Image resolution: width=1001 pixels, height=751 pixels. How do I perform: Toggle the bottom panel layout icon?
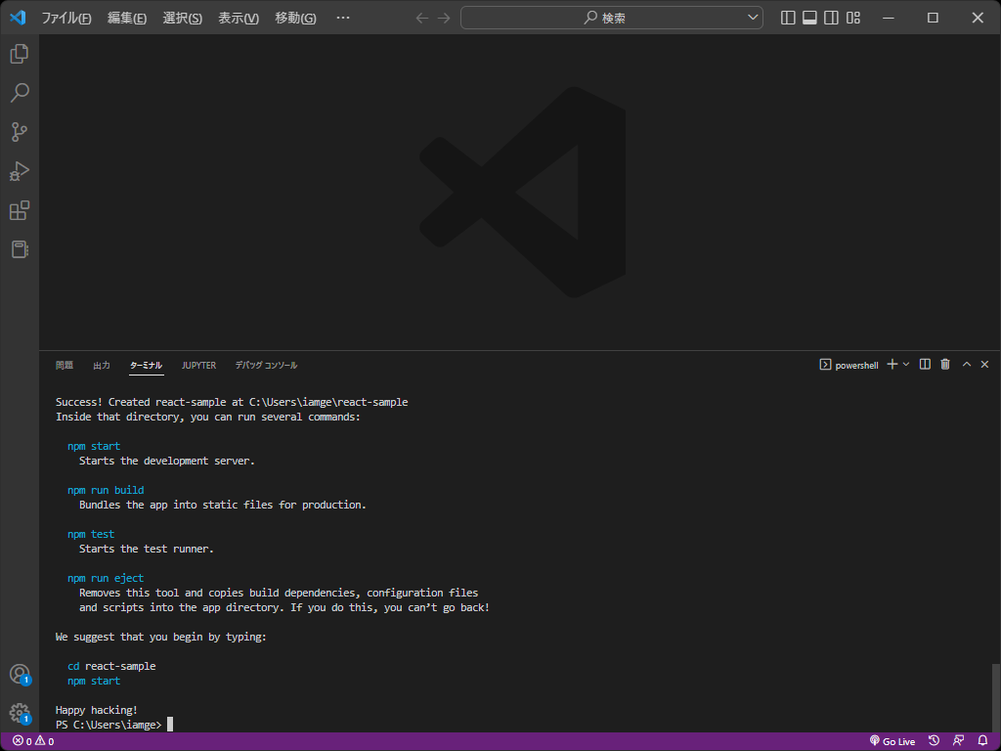(x=809, y=18)
